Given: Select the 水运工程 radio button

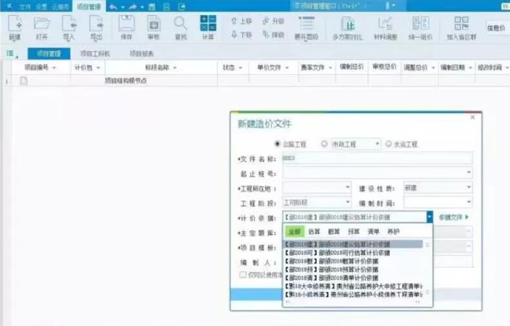Looking at the screenshot, I should click(x=389, y=144).
